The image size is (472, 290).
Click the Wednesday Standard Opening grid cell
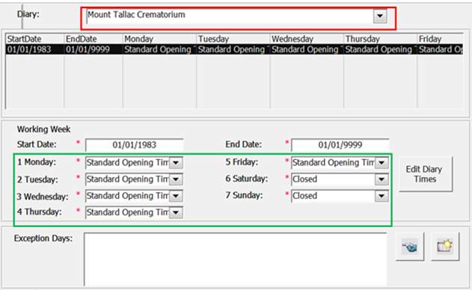tap(307, 49)
